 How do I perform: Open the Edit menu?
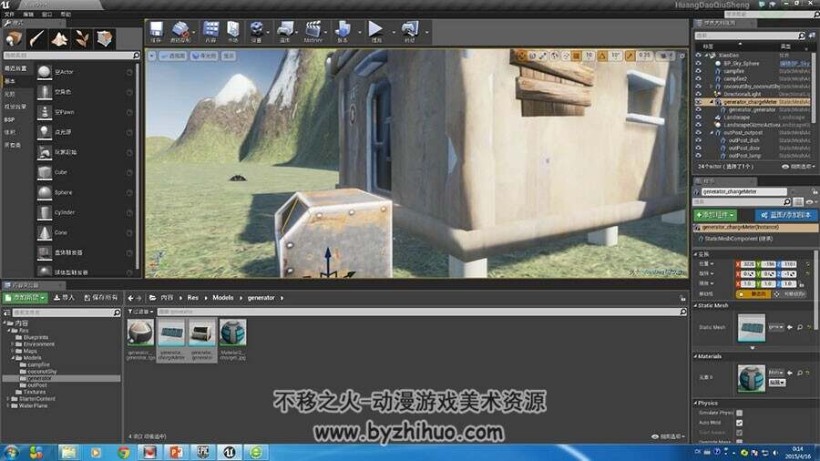point(28,15)
